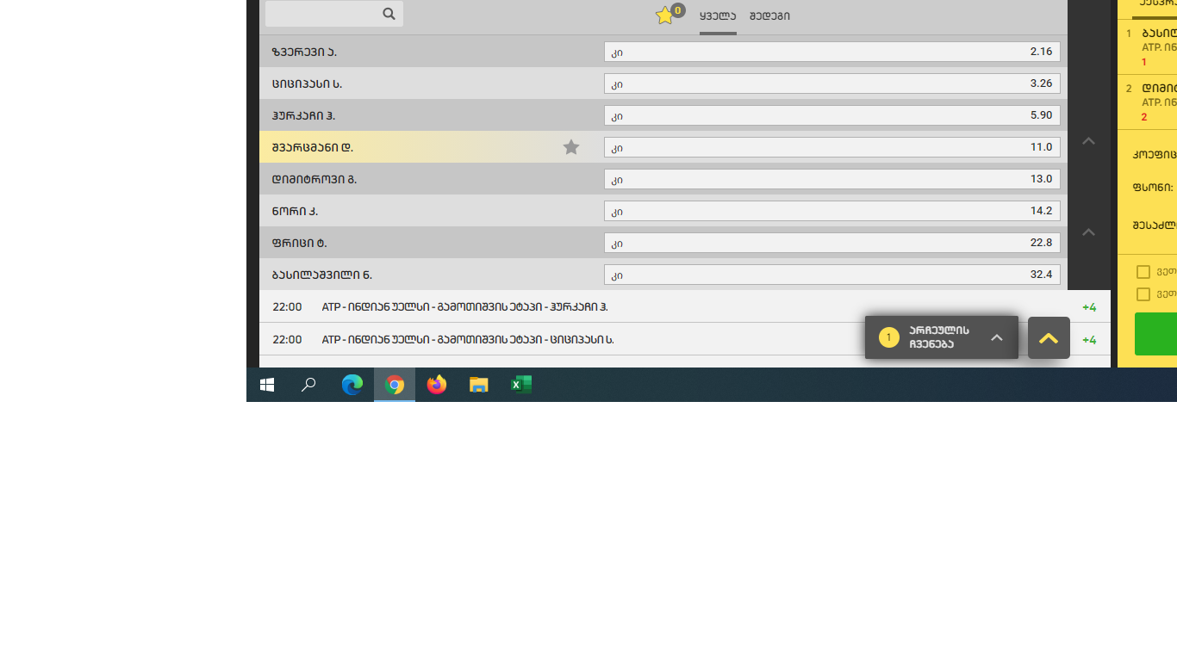Tick the lower checkbox in the bet slip
This screenshot has height=661, width=1177.
[x=1143, y=294]
